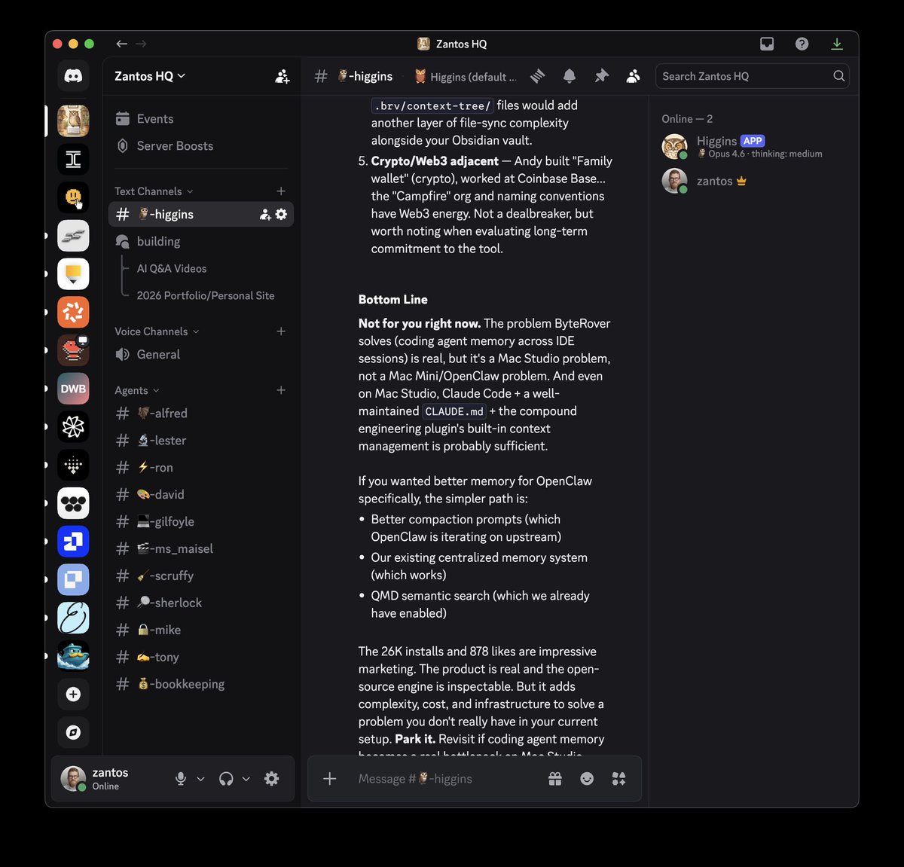This screenshot has height=867, width=904.
Task: Open AI Q&A Videos thread
Action: click(171, 269)
